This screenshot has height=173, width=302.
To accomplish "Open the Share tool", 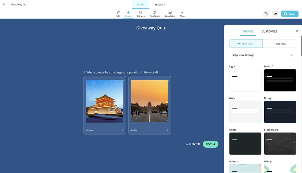I will click(183, 14).
